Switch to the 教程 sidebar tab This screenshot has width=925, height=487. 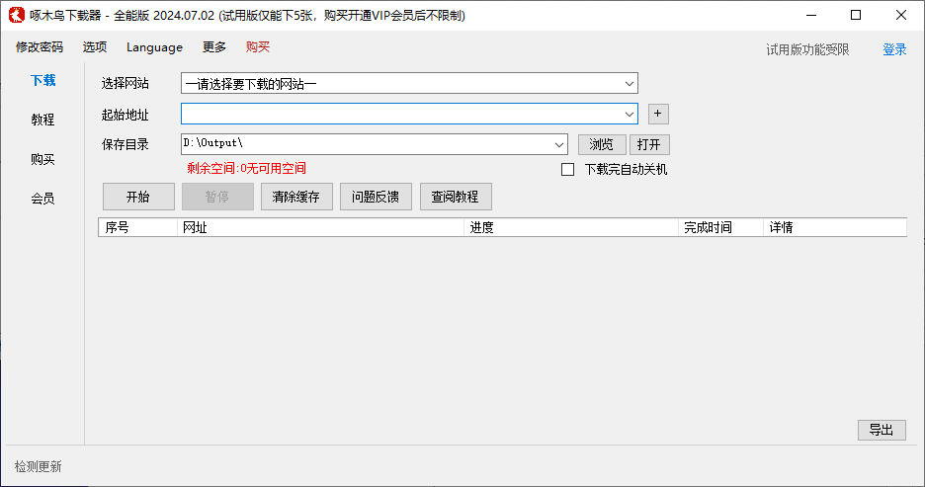tap(43, 120)
